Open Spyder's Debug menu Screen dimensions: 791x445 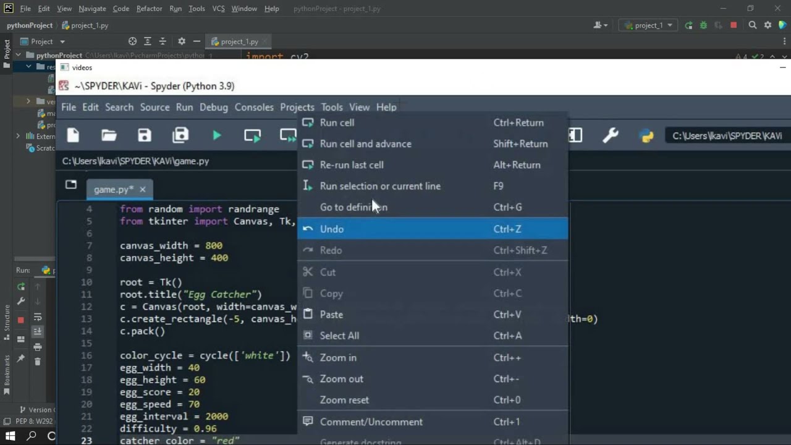(x=214, y=107)
